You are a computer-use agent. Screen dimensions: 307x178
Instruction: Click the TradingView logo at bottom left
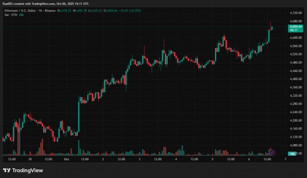pos(23,170)
